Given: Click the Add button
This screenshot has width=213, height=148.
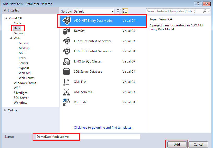Looking at the screenshot, I should [x=177, y=144].
